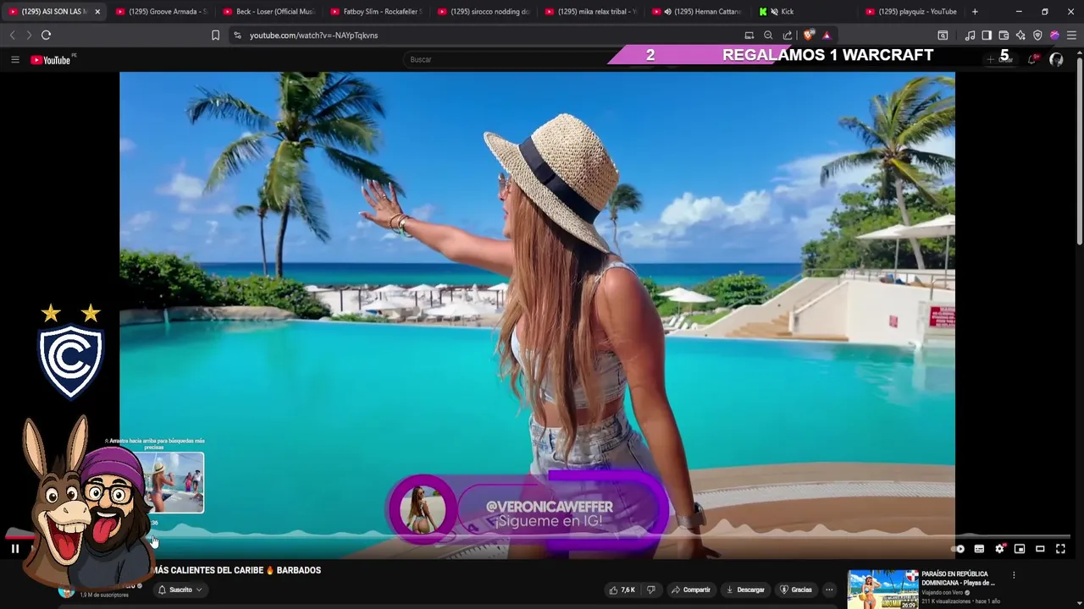Image resolution: width=1084 pixels, height=609 pixels.
Task: Open a new browser tab
Action: 975,12
